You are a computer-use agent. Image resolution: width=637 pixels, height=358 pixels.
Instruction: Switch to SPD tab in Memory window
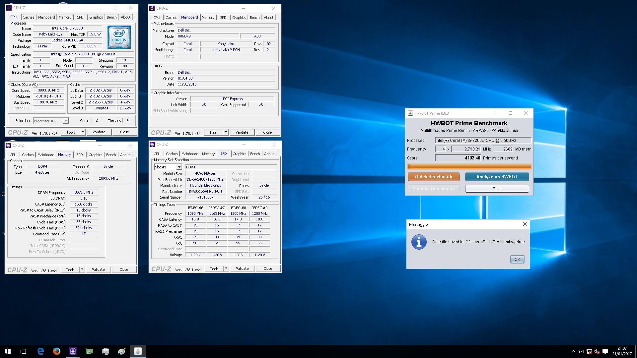(80, 155)
